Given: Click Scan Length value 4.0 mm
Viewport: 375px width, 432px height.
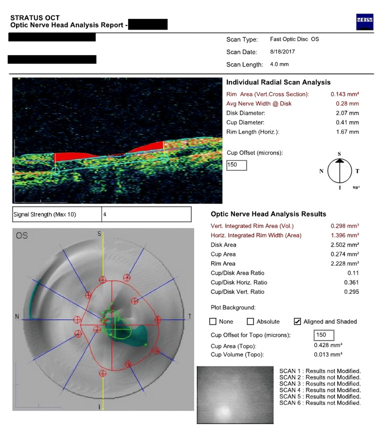Looking at the screenshot, I should [x=279, y=65].
